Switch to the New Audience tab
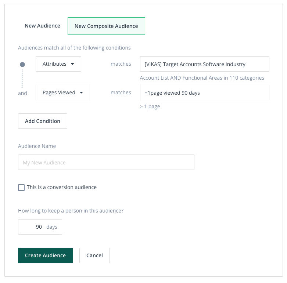287x283 pixels. [42, 26]
